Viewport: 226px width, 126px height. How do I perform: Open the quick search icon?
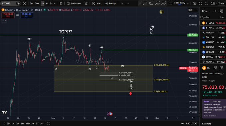point(194,3)
